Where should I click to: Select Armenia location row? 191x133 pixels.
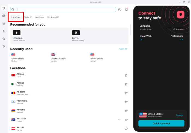[x=69, y=111]
